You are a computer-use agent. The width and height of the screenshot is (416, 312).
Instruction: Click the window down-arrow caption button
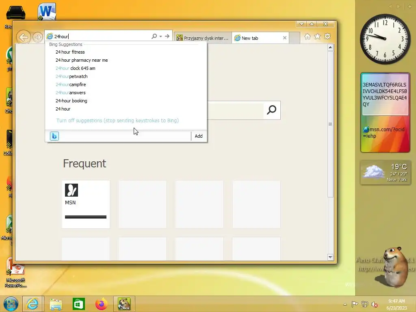coord(301,24)
